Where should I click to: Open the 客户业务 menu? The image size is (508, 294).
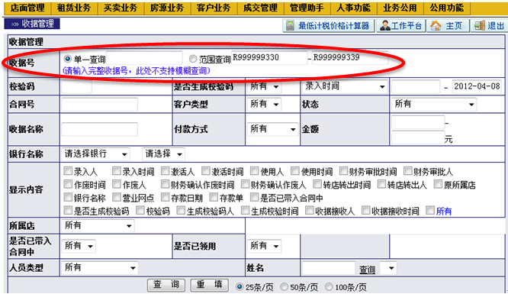(214, 8)
